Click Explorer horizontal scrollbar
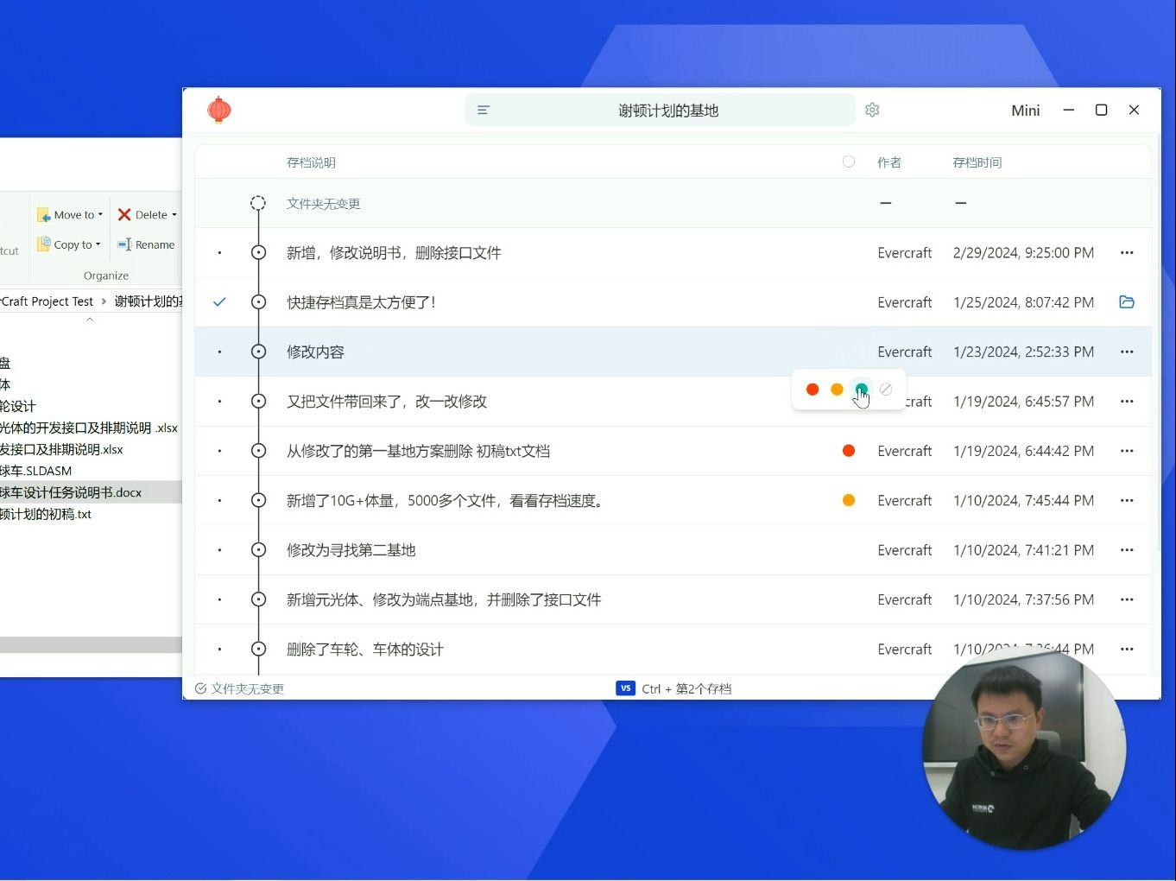This screenshot has height=881, width=1176. 91,645
